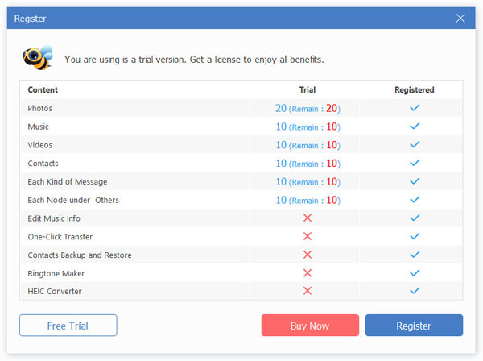Click the bee mascot logo icon
The width and height of the screenshot is (483, 361).
tap(38, 58)
